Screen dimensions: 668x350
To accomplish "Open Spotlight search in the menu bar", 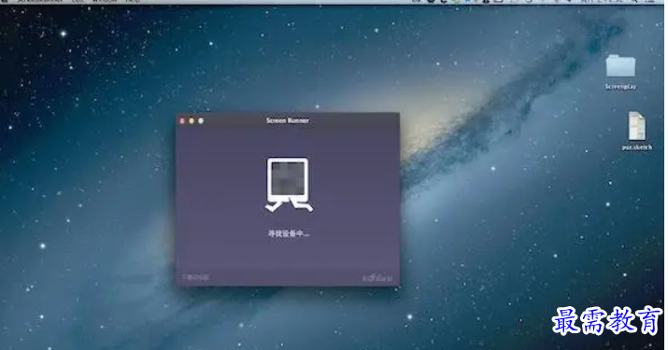I will 634,1.
